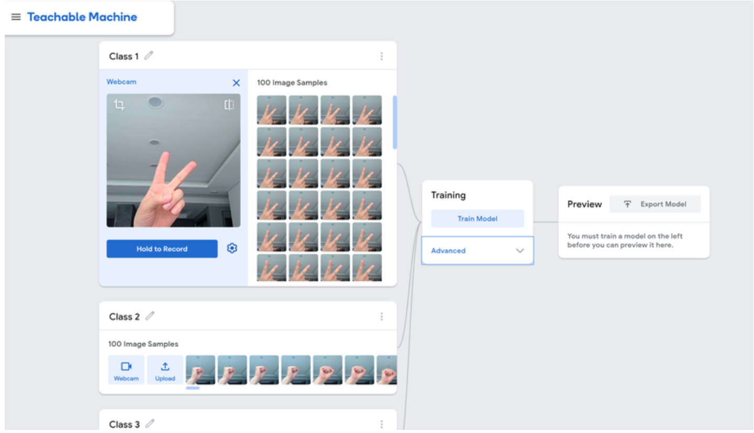Click the Class 2 Upload button
The image size is (754, 433).
point(165,370)
